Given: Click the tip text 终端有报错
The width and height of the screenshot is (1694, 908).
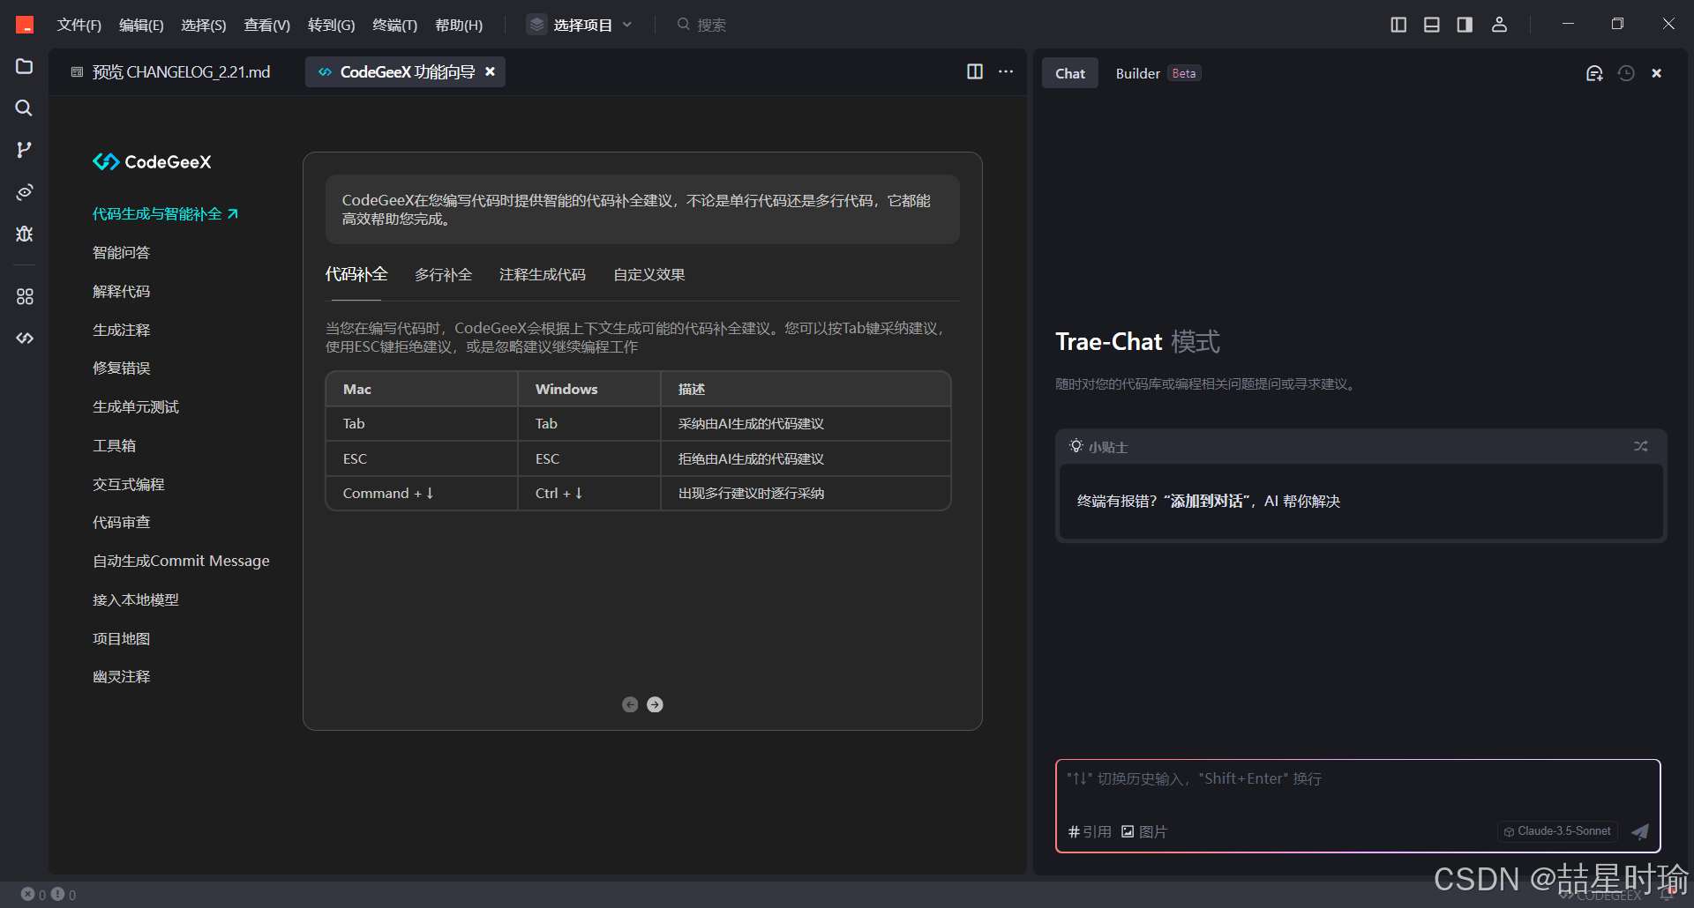Looking at the screenshot, I should click(1208, 501).
